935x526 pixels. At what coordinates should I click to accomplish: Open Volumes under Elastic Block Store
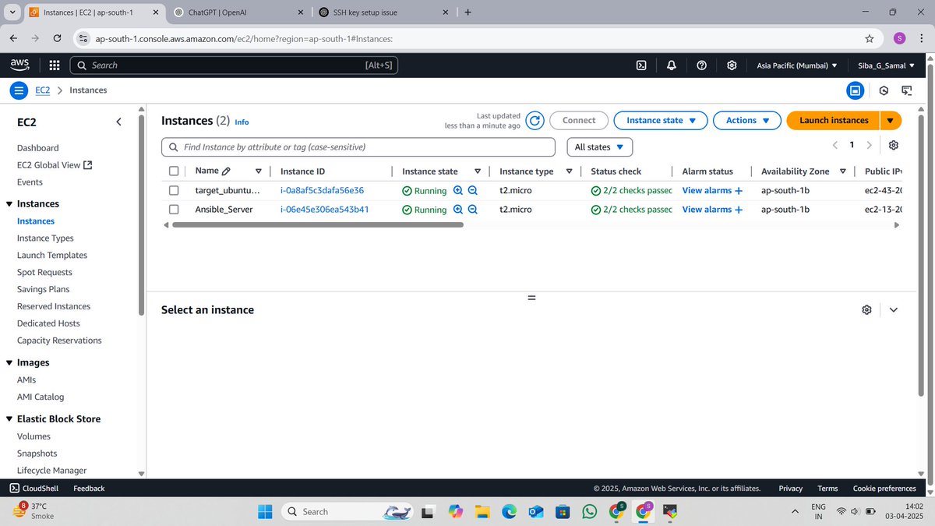34,436
